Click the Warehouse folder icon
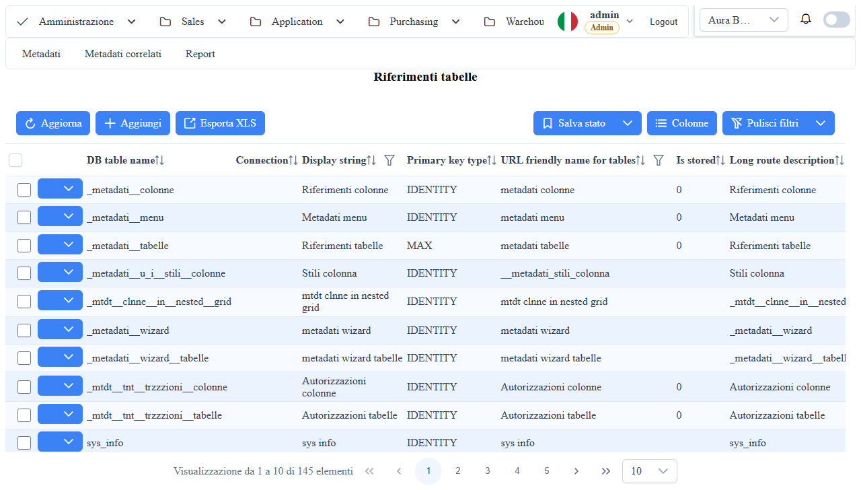The width and height of the screenshot is (861, 490). pyautogui.click(x=490, y=22)
